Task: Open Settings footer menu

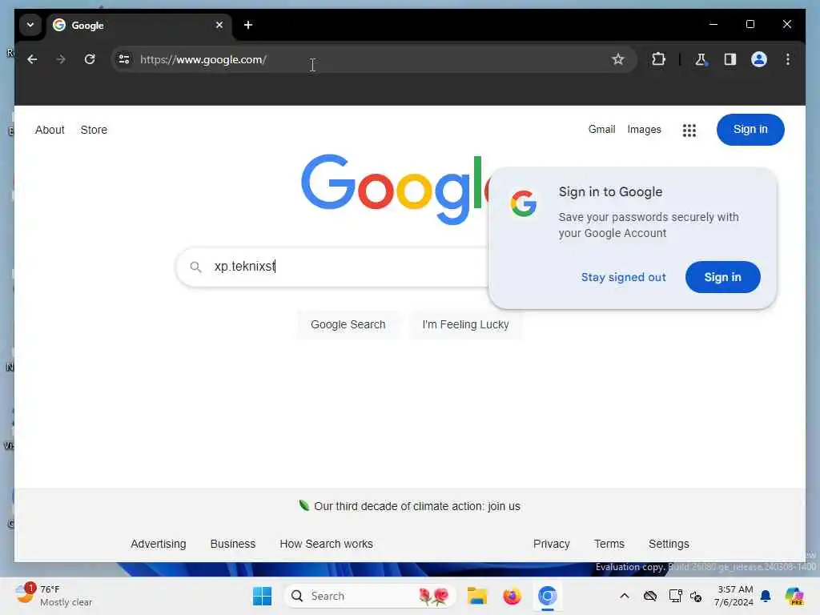Action: 669,544
